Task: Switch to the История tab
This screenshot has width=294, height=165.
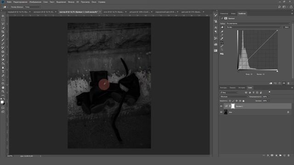Action: pos(242,88)
